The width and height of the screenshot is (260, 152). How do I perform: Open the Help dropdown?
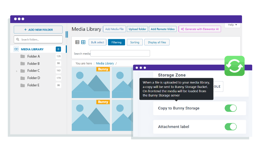(x=232, y=25)
